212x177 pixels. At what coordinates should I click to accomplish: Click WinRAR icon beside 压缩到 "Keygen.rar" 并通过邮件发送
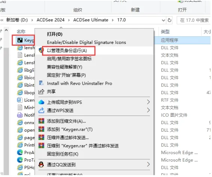[x=41, y=145]
